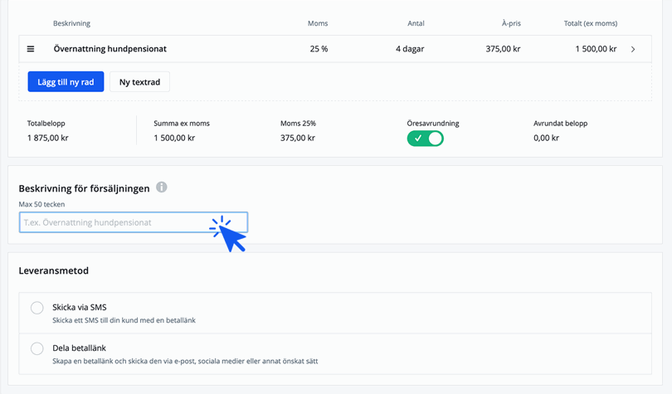The image size is (672, 394).
Task: Click the Summa ex moms amount
Action: point(174,138)
